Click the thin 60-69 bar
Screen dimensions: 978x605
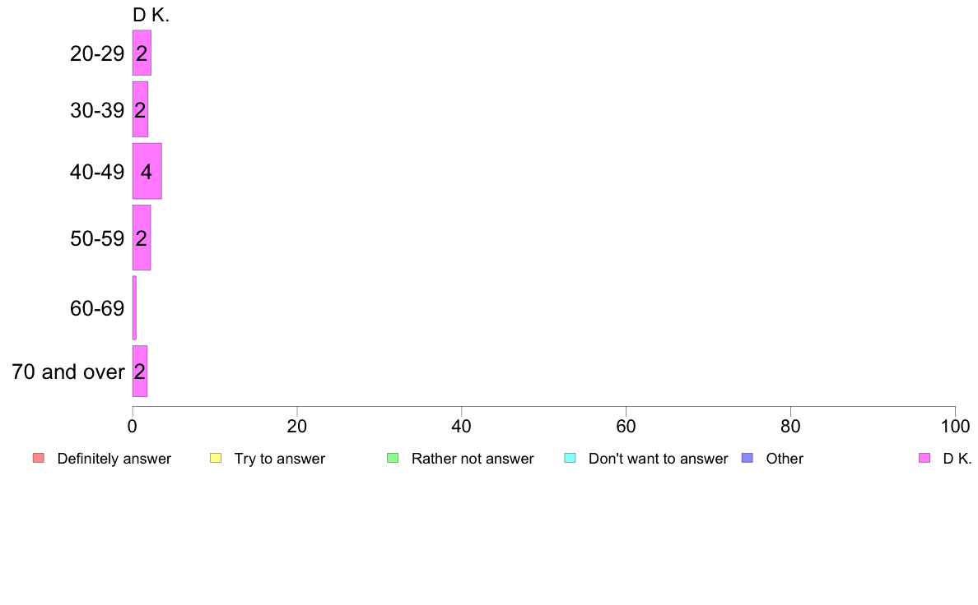click(x=134, y=307)
